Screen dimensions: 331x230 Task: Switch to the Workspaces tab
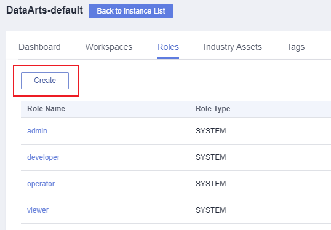point(109,47)
